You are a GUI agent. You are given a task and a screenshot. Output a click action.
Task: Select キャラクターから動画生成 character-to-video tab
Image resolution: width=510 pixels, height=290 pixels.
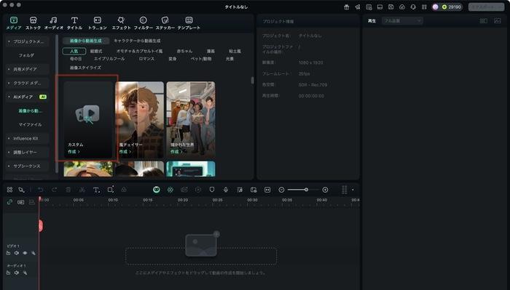(137, 41)
